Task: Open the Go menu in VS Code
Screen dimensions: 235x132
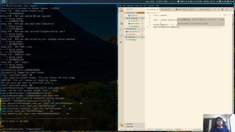Action: click(x=141, y=6)
